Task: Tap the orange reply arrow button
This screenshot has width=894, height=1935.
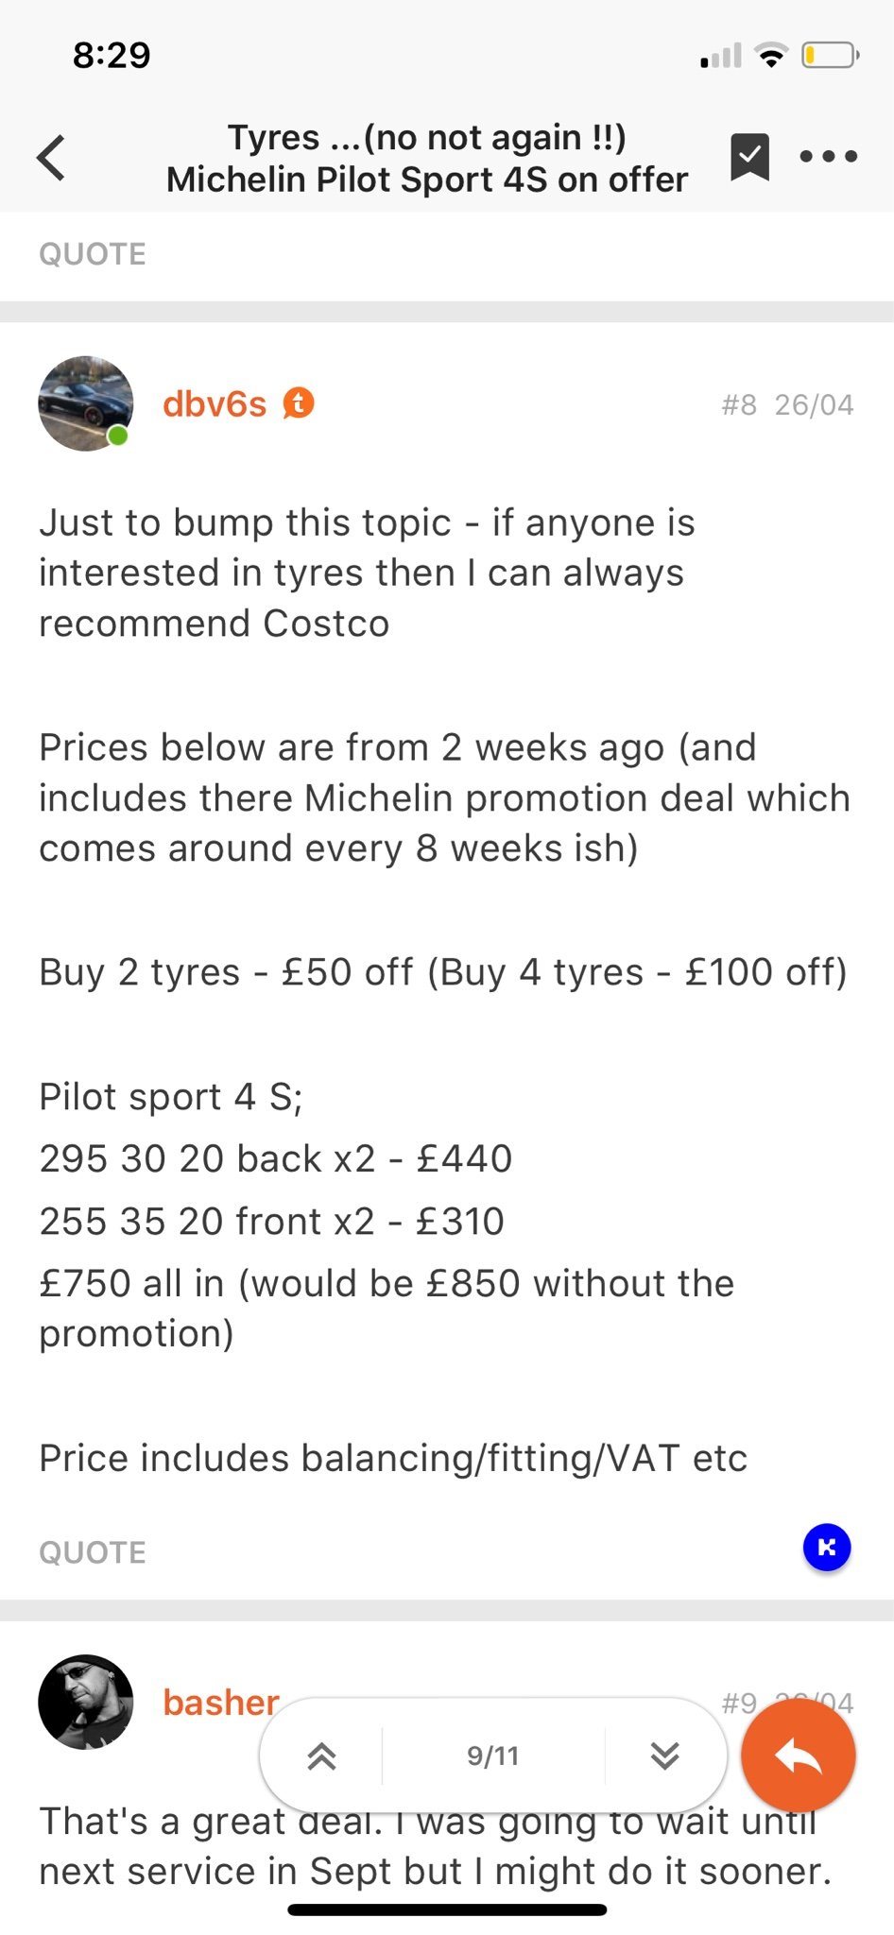Action: pyautogui.click(x=799, y=1755)
